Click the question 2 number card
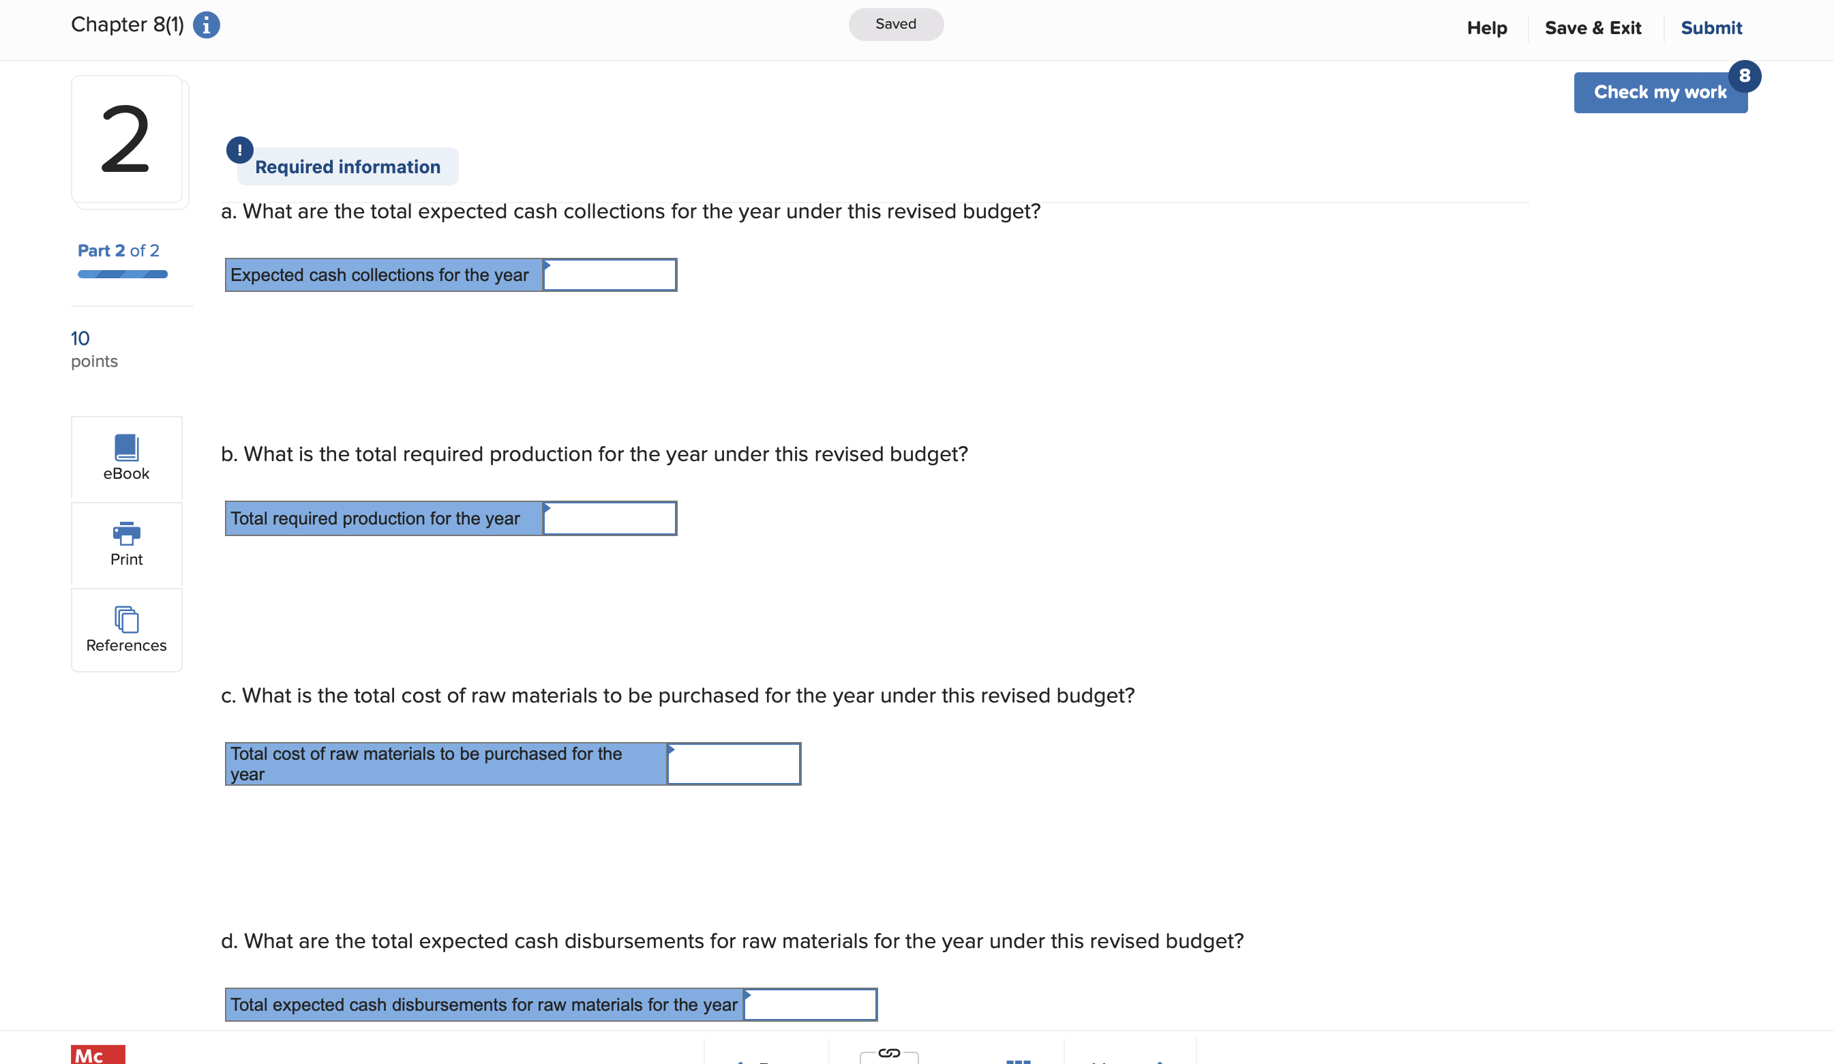This screenshot has height=1064, width=1834. pyautogui.click(x=128, y=141)
